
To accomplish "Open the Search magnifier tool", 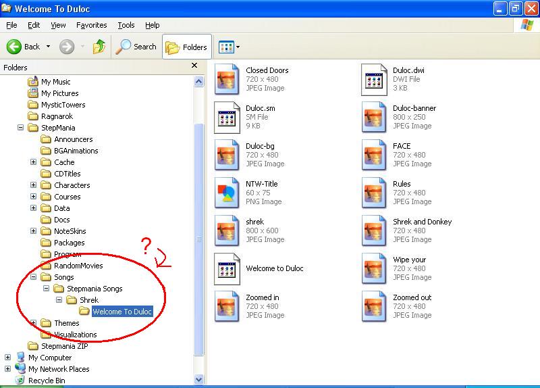I will coord(123,47).
